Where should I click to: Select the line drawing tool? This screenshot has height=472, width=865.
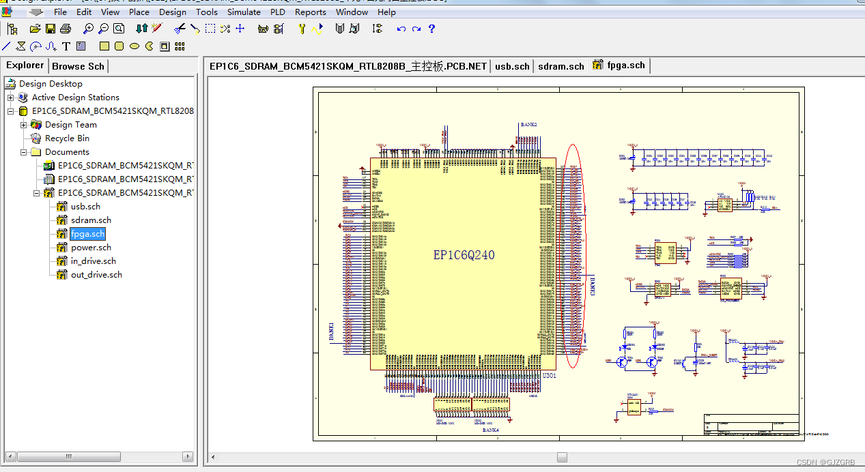[6, 45]
